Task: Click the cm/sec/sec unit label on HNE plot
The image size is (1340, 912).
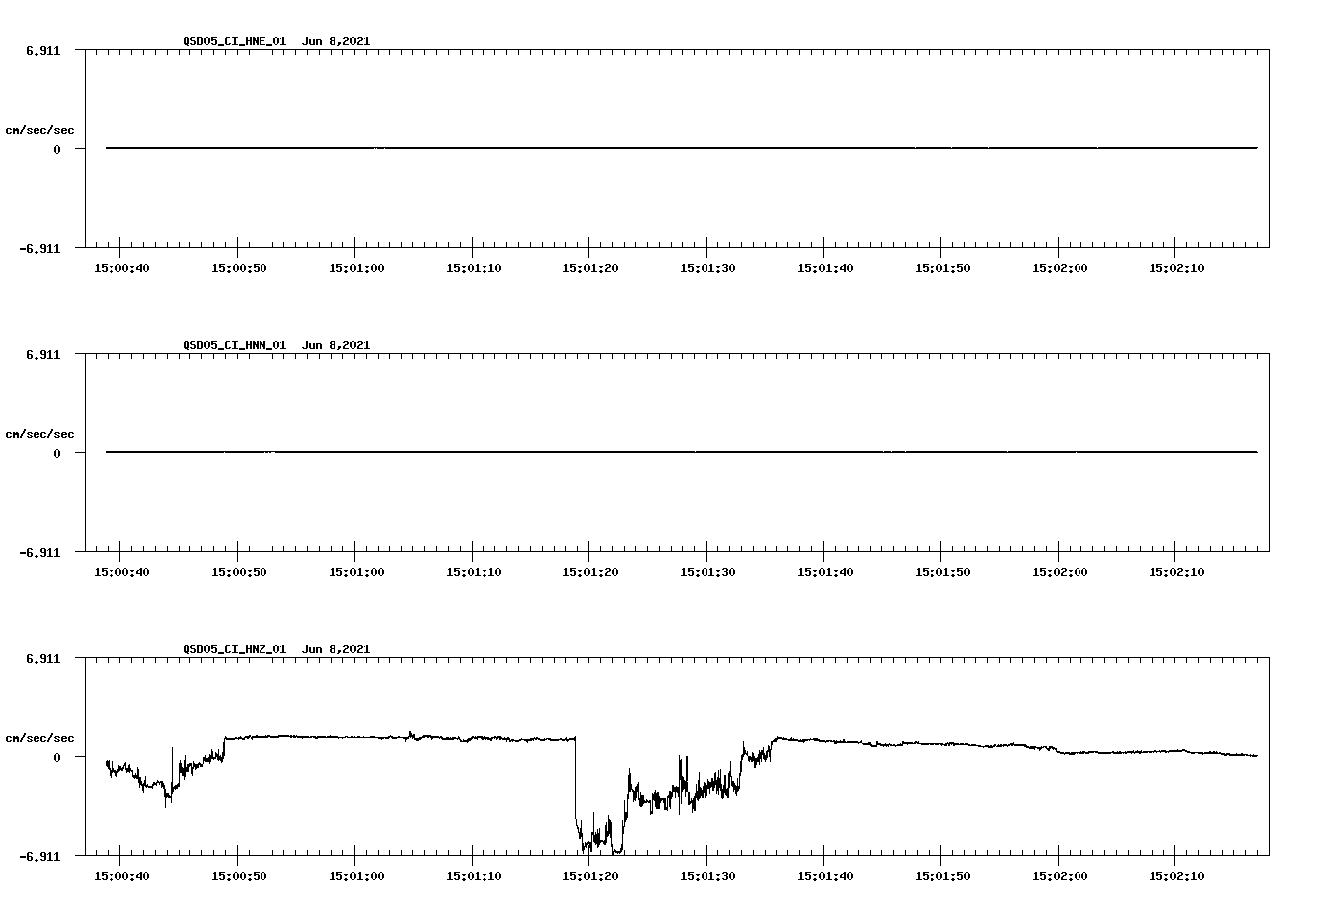Action: (39, 130)
